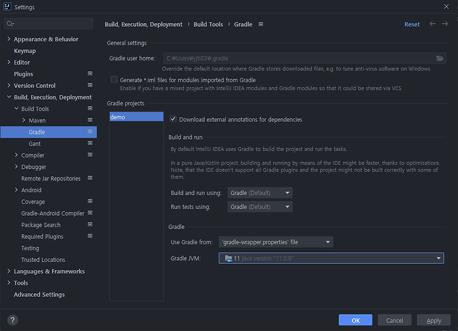458x331 pixels.
Task: Click the project settings icon next to Plugins
Action: click(x=90, y=74)
